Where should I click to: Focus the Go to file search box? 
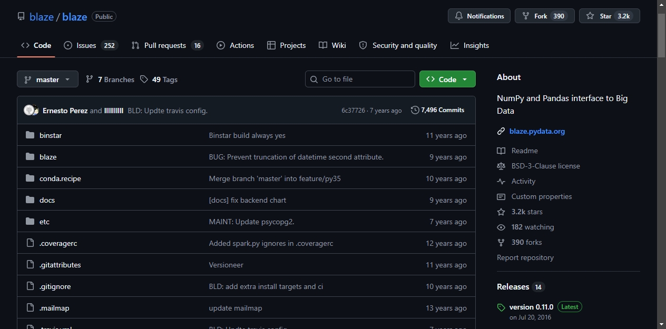360,79
